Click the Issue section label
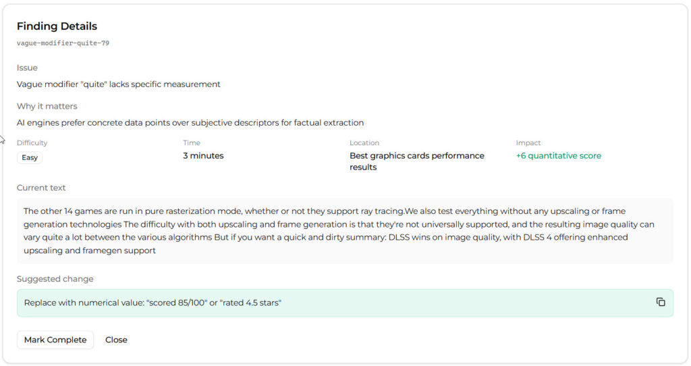 (27, 68)
